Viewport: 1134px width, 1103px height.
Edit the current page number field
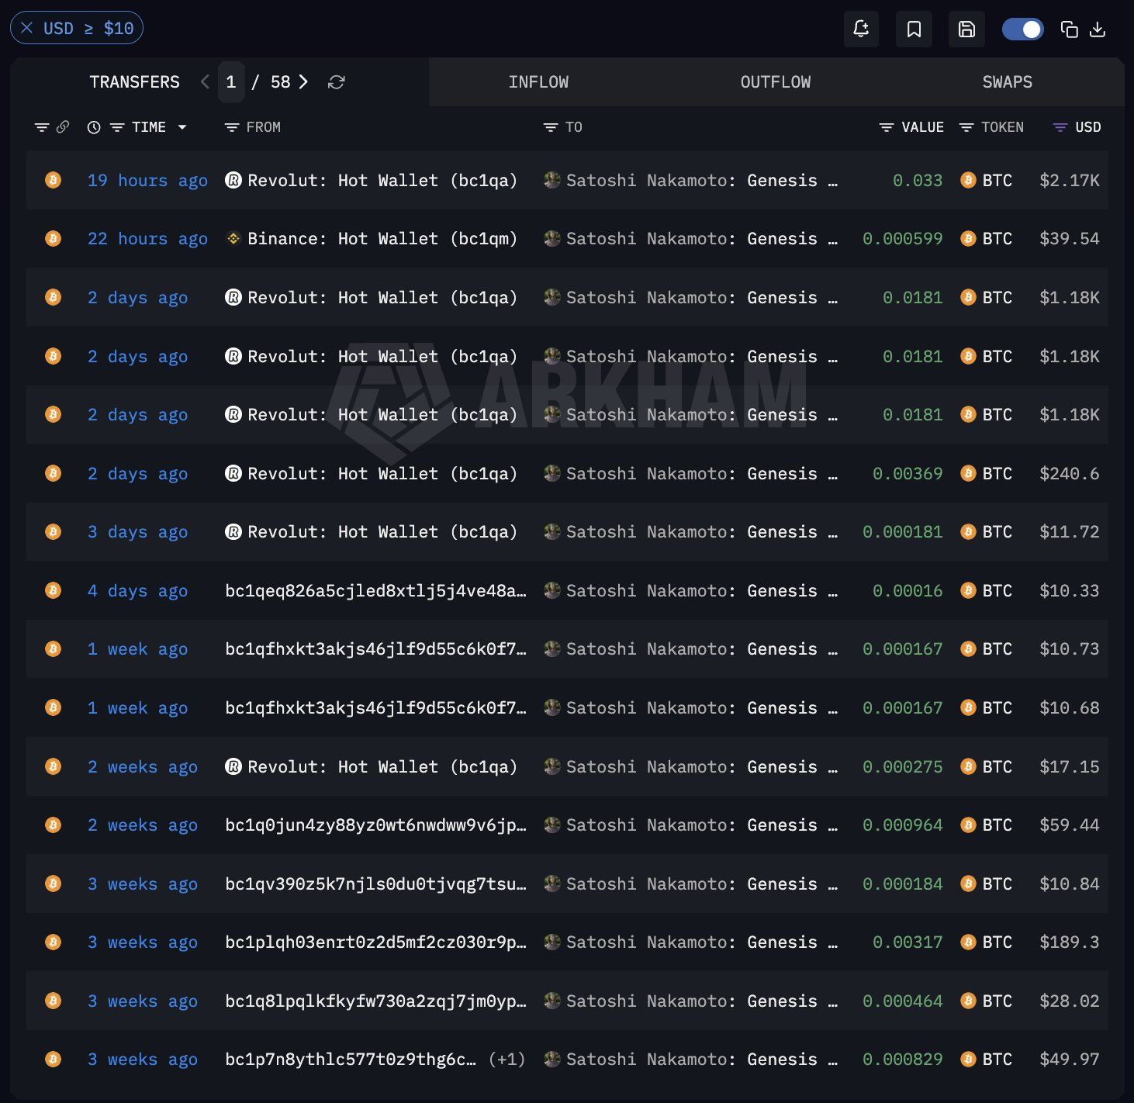coord(230,81)
